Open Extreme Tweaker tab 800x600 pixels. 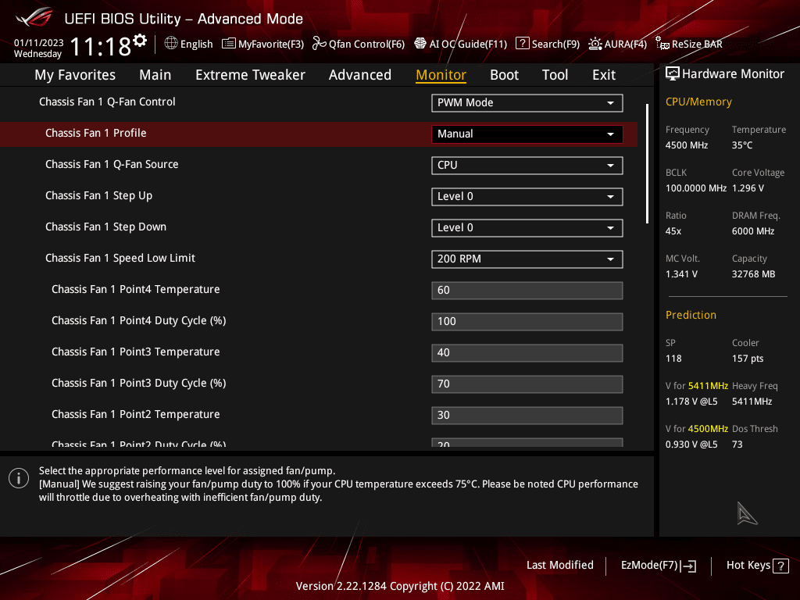pyautogui.click(x=250, y=75)
